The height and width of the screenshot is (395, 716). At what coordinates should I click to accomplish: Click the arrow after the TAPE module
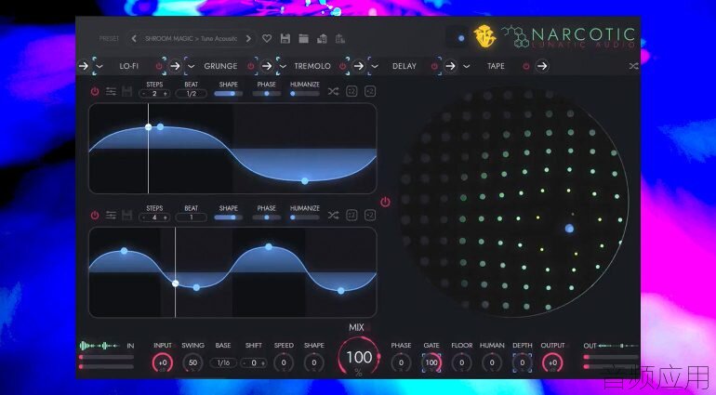[542, 66]
